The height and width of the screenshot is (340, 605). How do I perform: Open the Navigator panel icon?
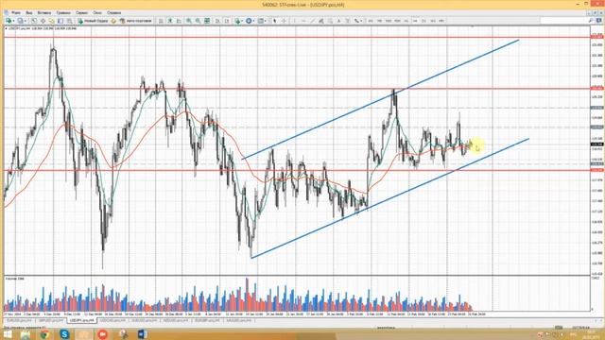[x=51, y=21]
